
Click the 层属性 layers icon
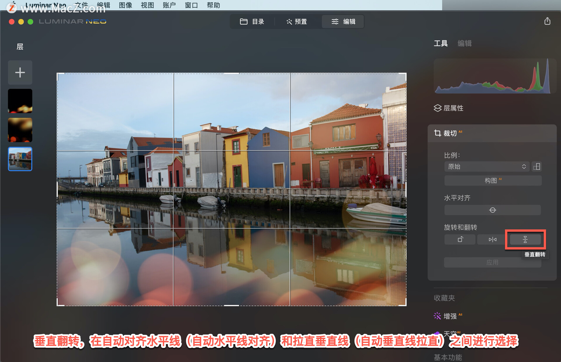pyautogui.click(x=437, y=108)
